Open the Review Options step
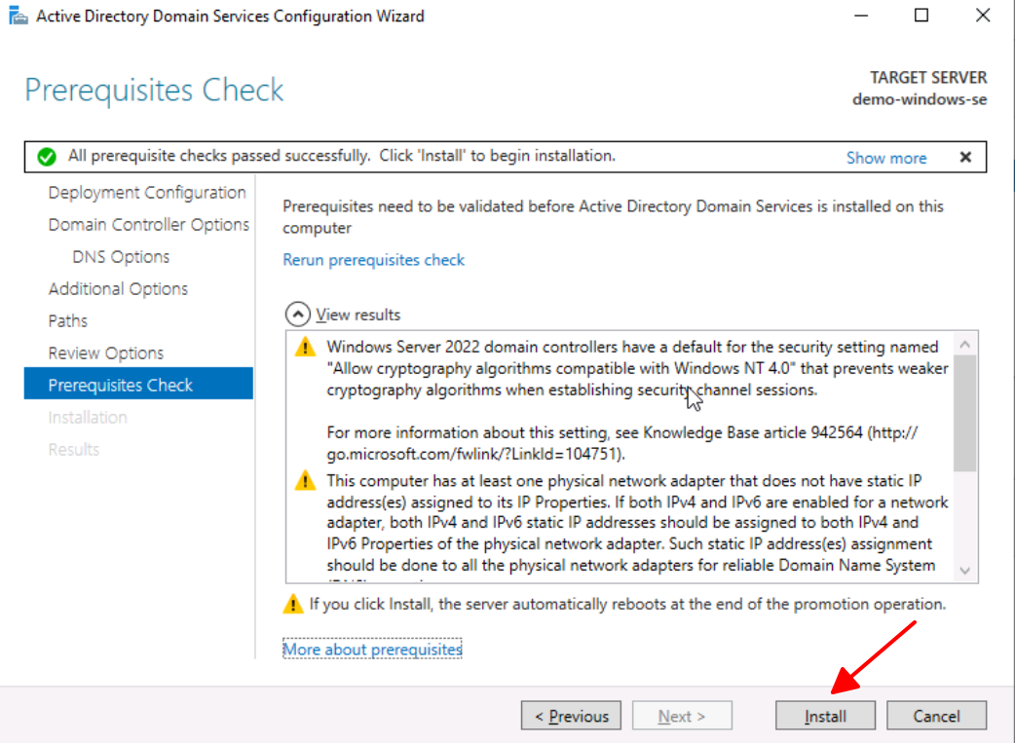Screen dimensions: 1015x743 point(106,353)
